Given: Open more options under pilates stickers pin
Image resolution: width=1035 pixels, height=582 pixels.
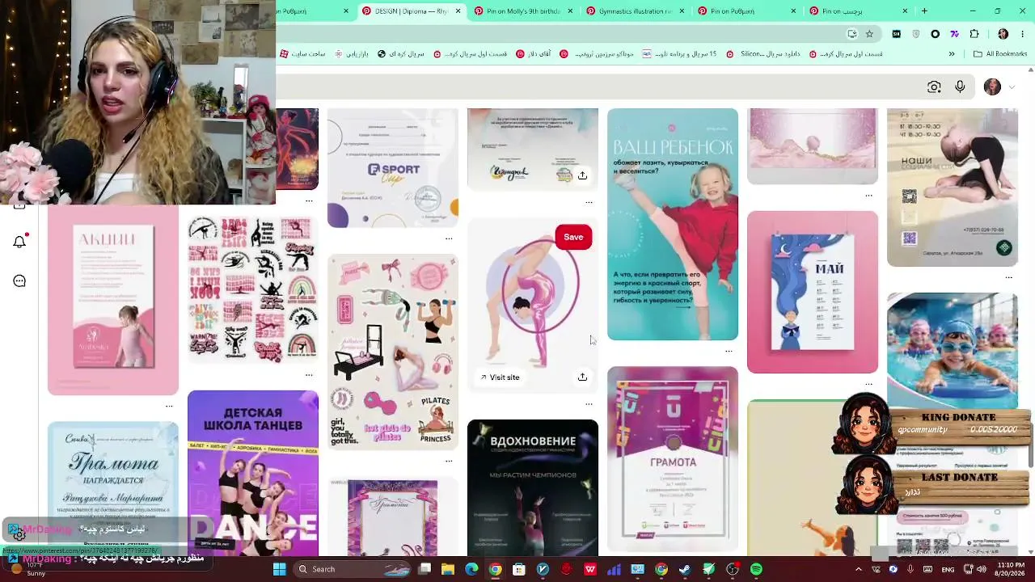Looking at the screenshot, I should [x=449, y=461].
